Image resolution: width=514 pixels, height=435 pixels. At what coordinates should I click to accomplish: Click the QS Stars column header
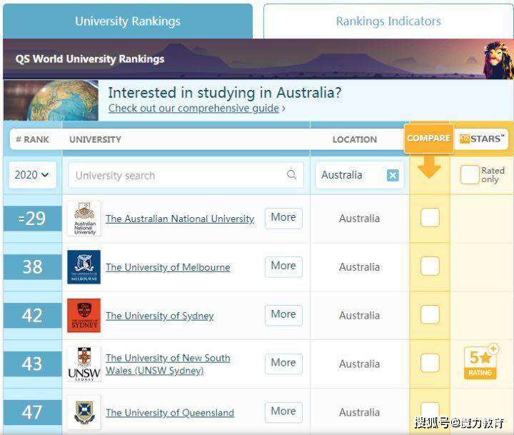(482, 139)
